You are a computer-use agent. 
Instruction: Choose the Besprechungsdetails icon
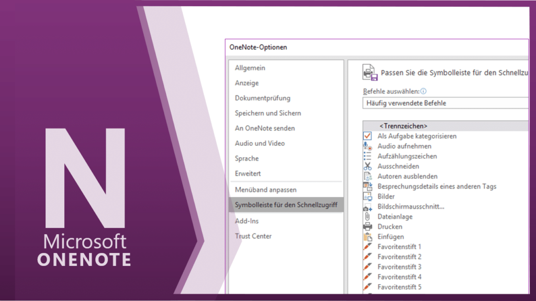367,187
